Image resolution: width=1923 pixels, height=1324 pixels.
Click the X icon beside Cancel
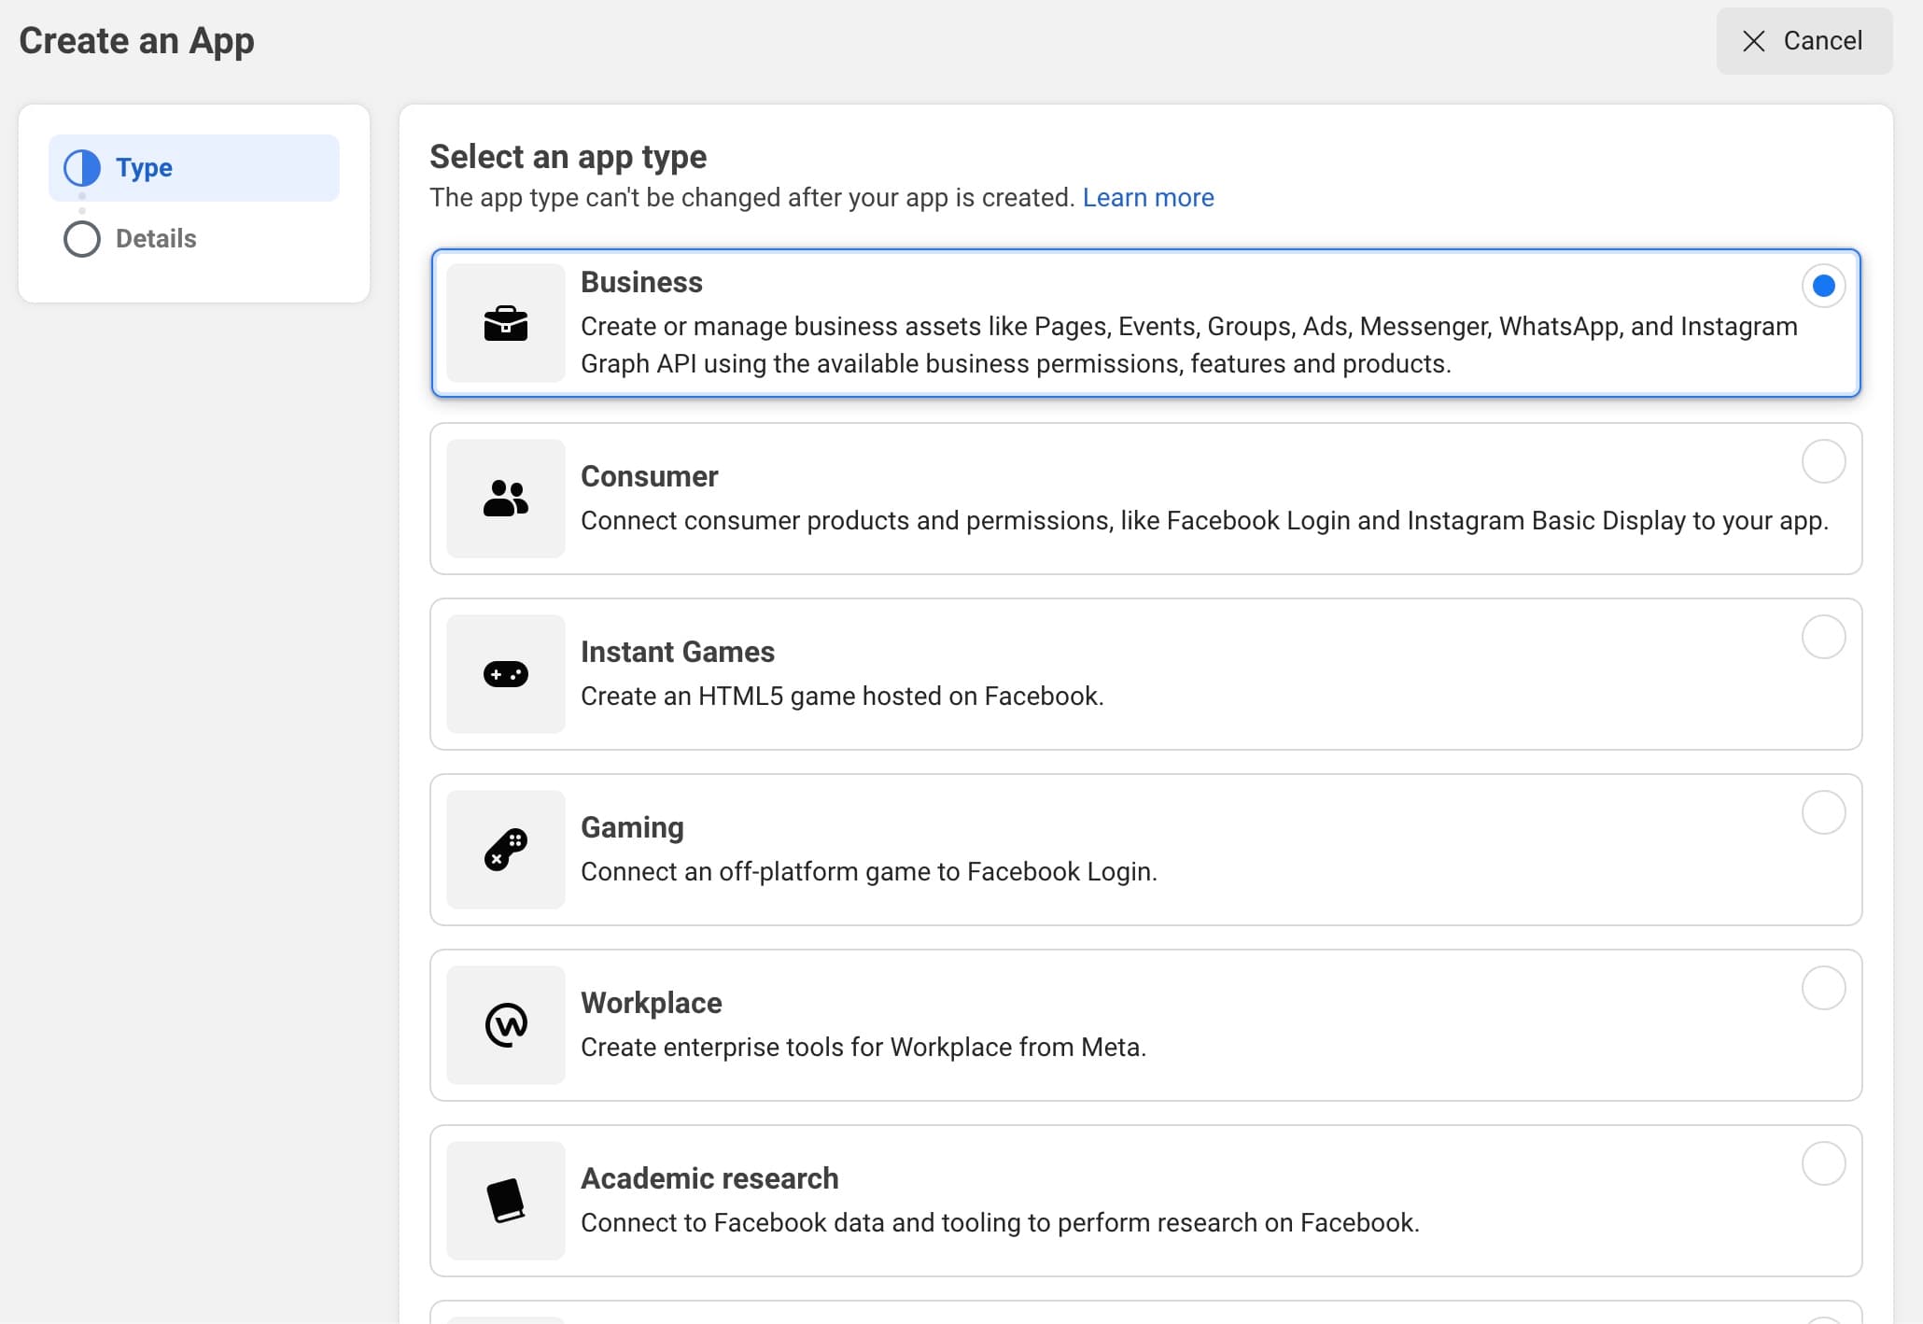pos(1754,41)
